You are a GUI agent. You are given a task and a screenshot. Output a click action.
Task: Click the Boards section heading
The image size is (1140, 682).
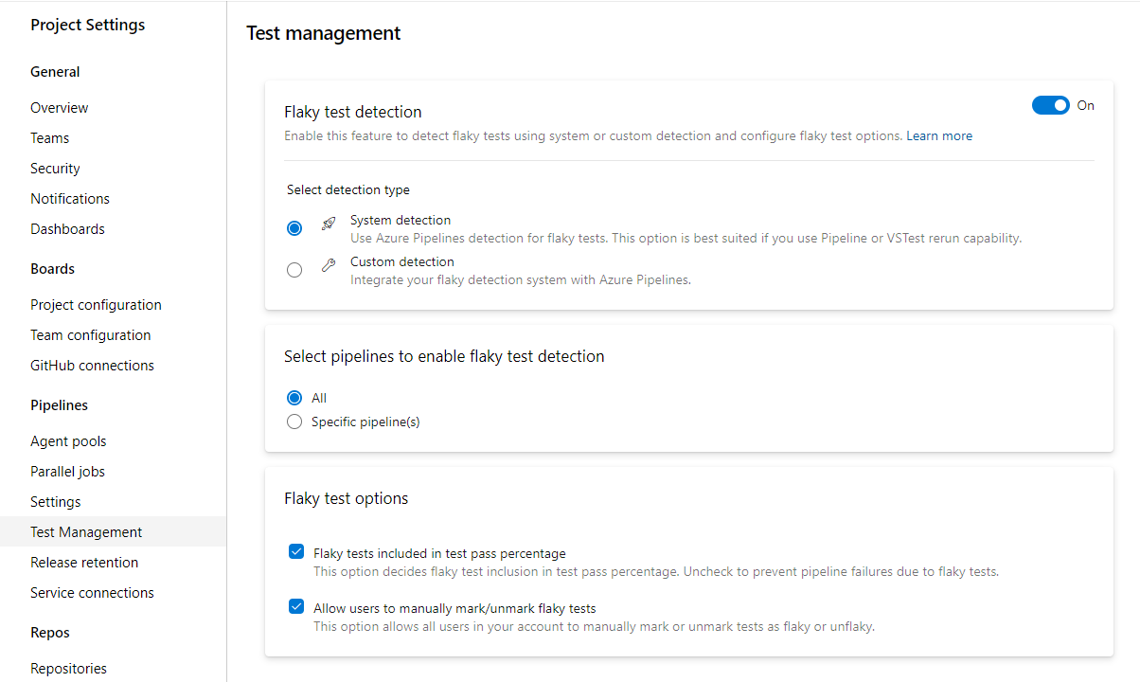pos(52,269)
